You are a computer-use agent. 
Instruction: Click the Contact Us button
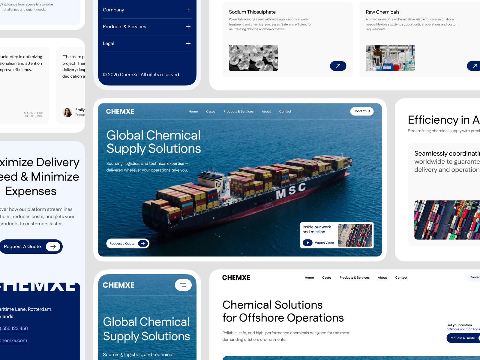[x=362, y=111]
